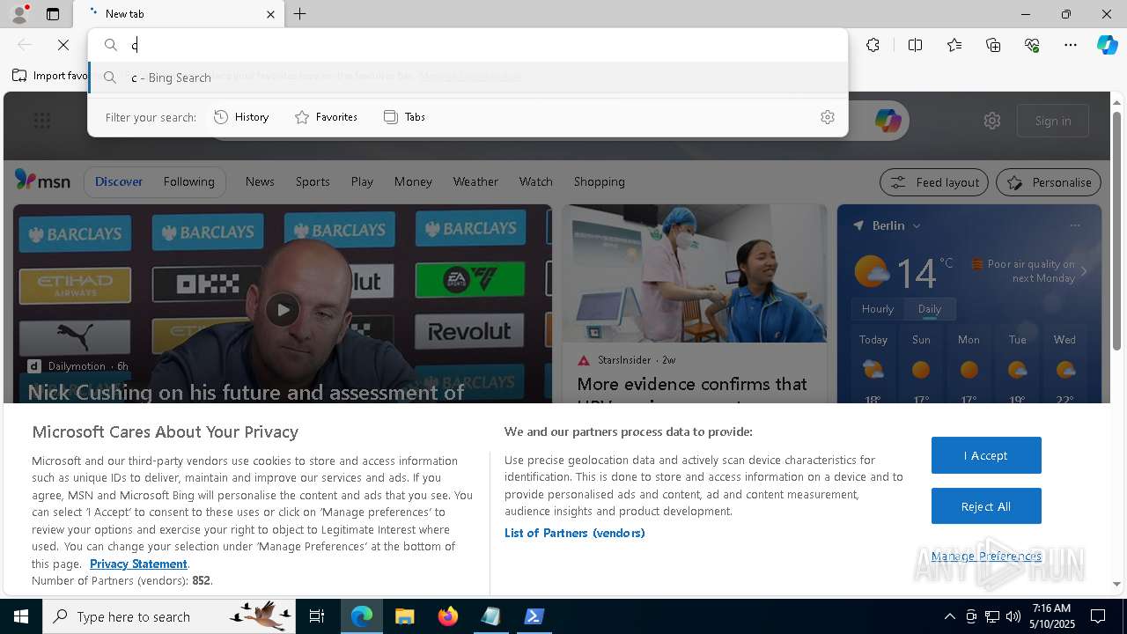Switch to the Following tab
The height and width of the screenshot is (634, 1127).
(x=188, y=181)
